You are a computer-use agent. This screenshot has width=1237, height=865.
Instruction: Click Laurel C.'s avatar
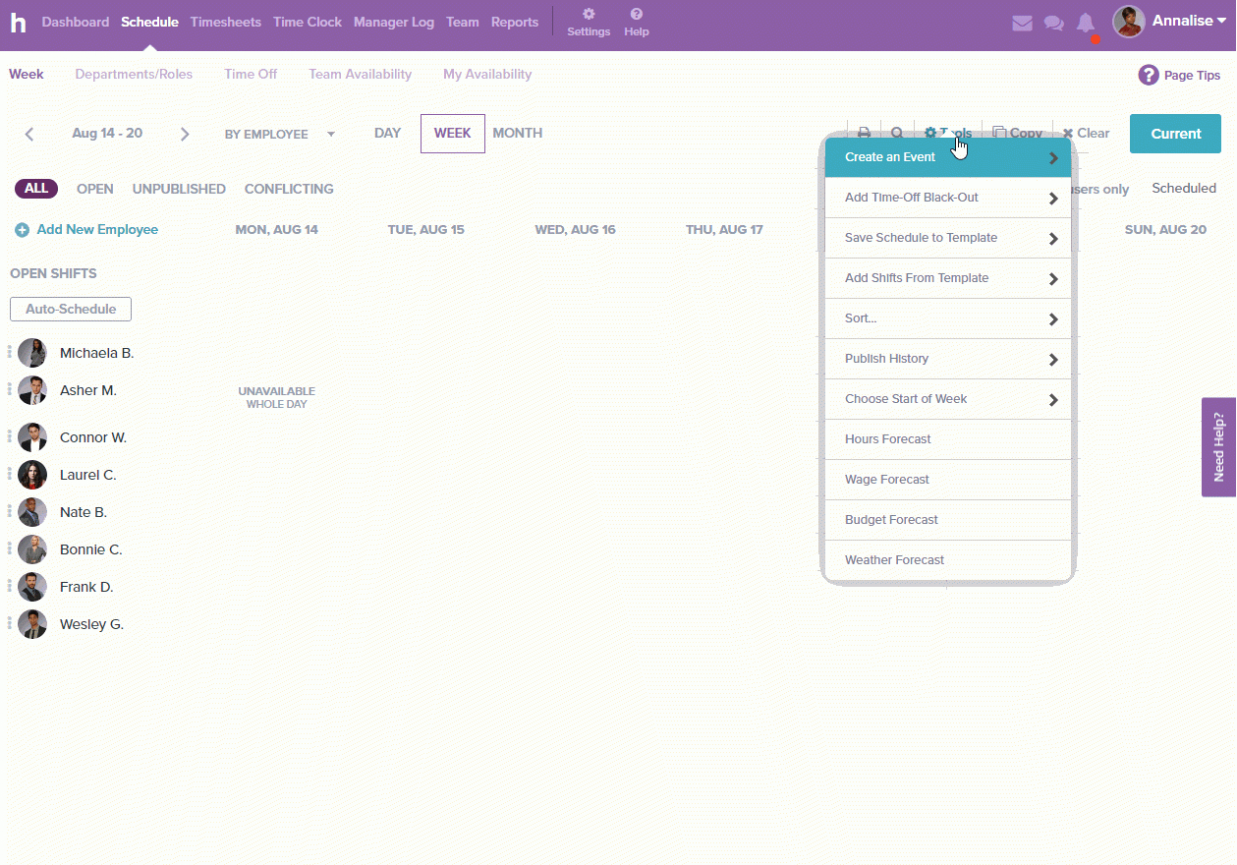point(32,475)
